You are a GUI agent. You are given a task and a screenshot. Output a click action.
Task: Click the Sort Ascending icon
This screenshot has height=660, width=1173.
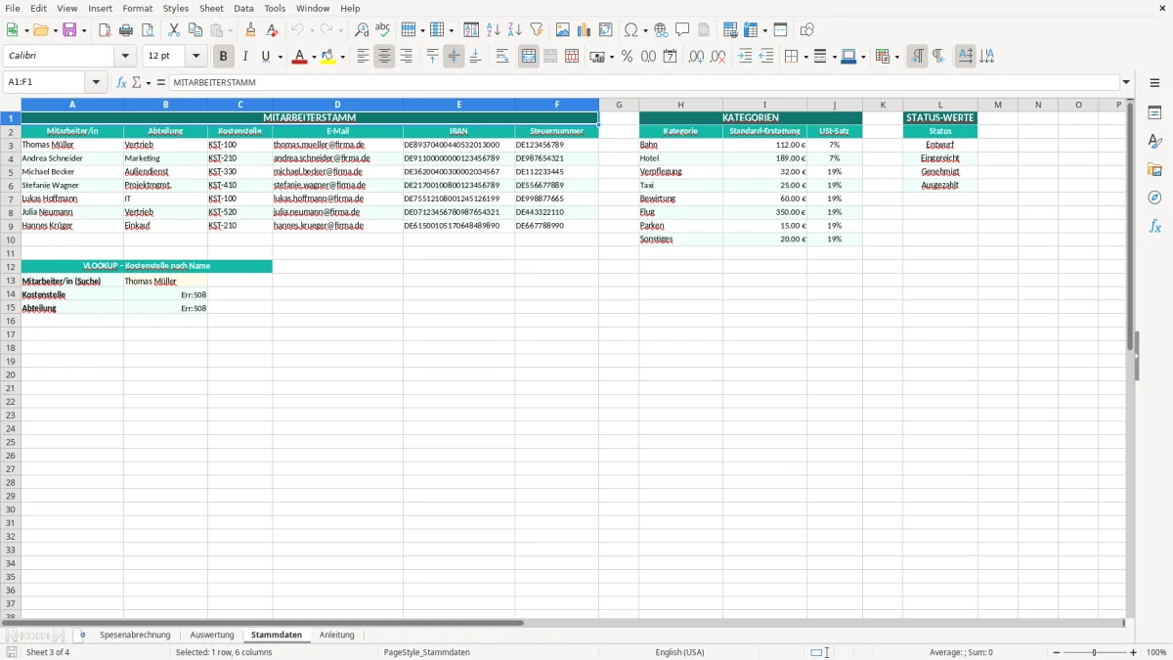(x=494, y=30)
